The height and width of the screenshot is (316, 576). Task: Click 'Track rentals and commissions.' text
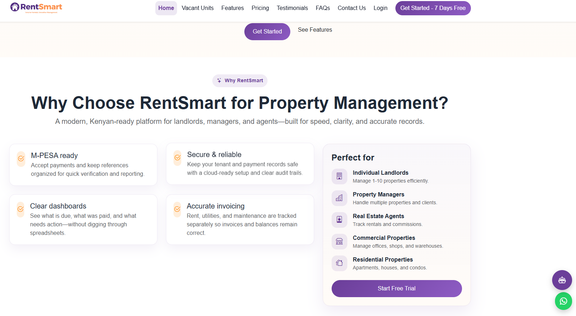click(x=388, y=224)
